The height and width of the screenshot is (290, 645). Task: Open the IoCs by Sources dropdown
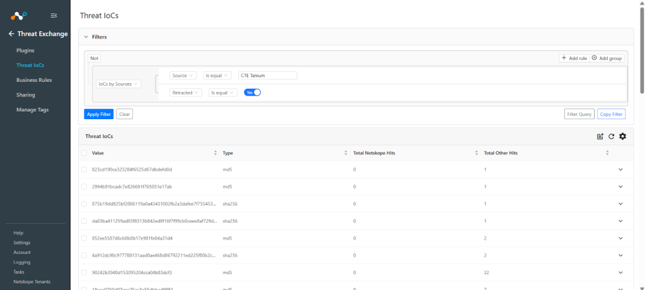tap(118, 84)
